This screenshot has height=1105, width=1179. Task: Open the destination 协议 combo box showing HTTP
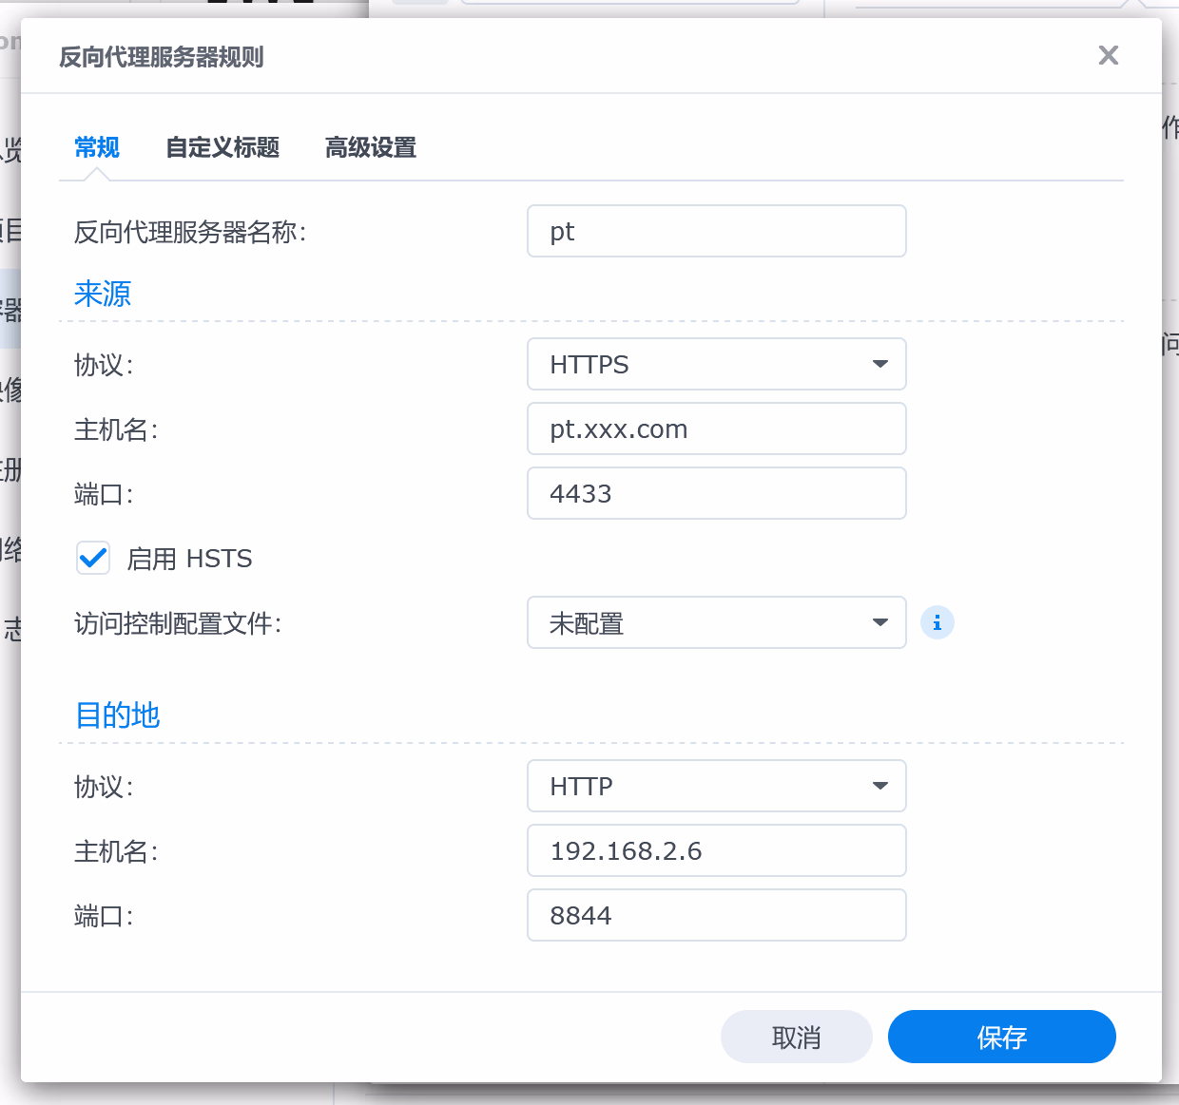point(704,786)
